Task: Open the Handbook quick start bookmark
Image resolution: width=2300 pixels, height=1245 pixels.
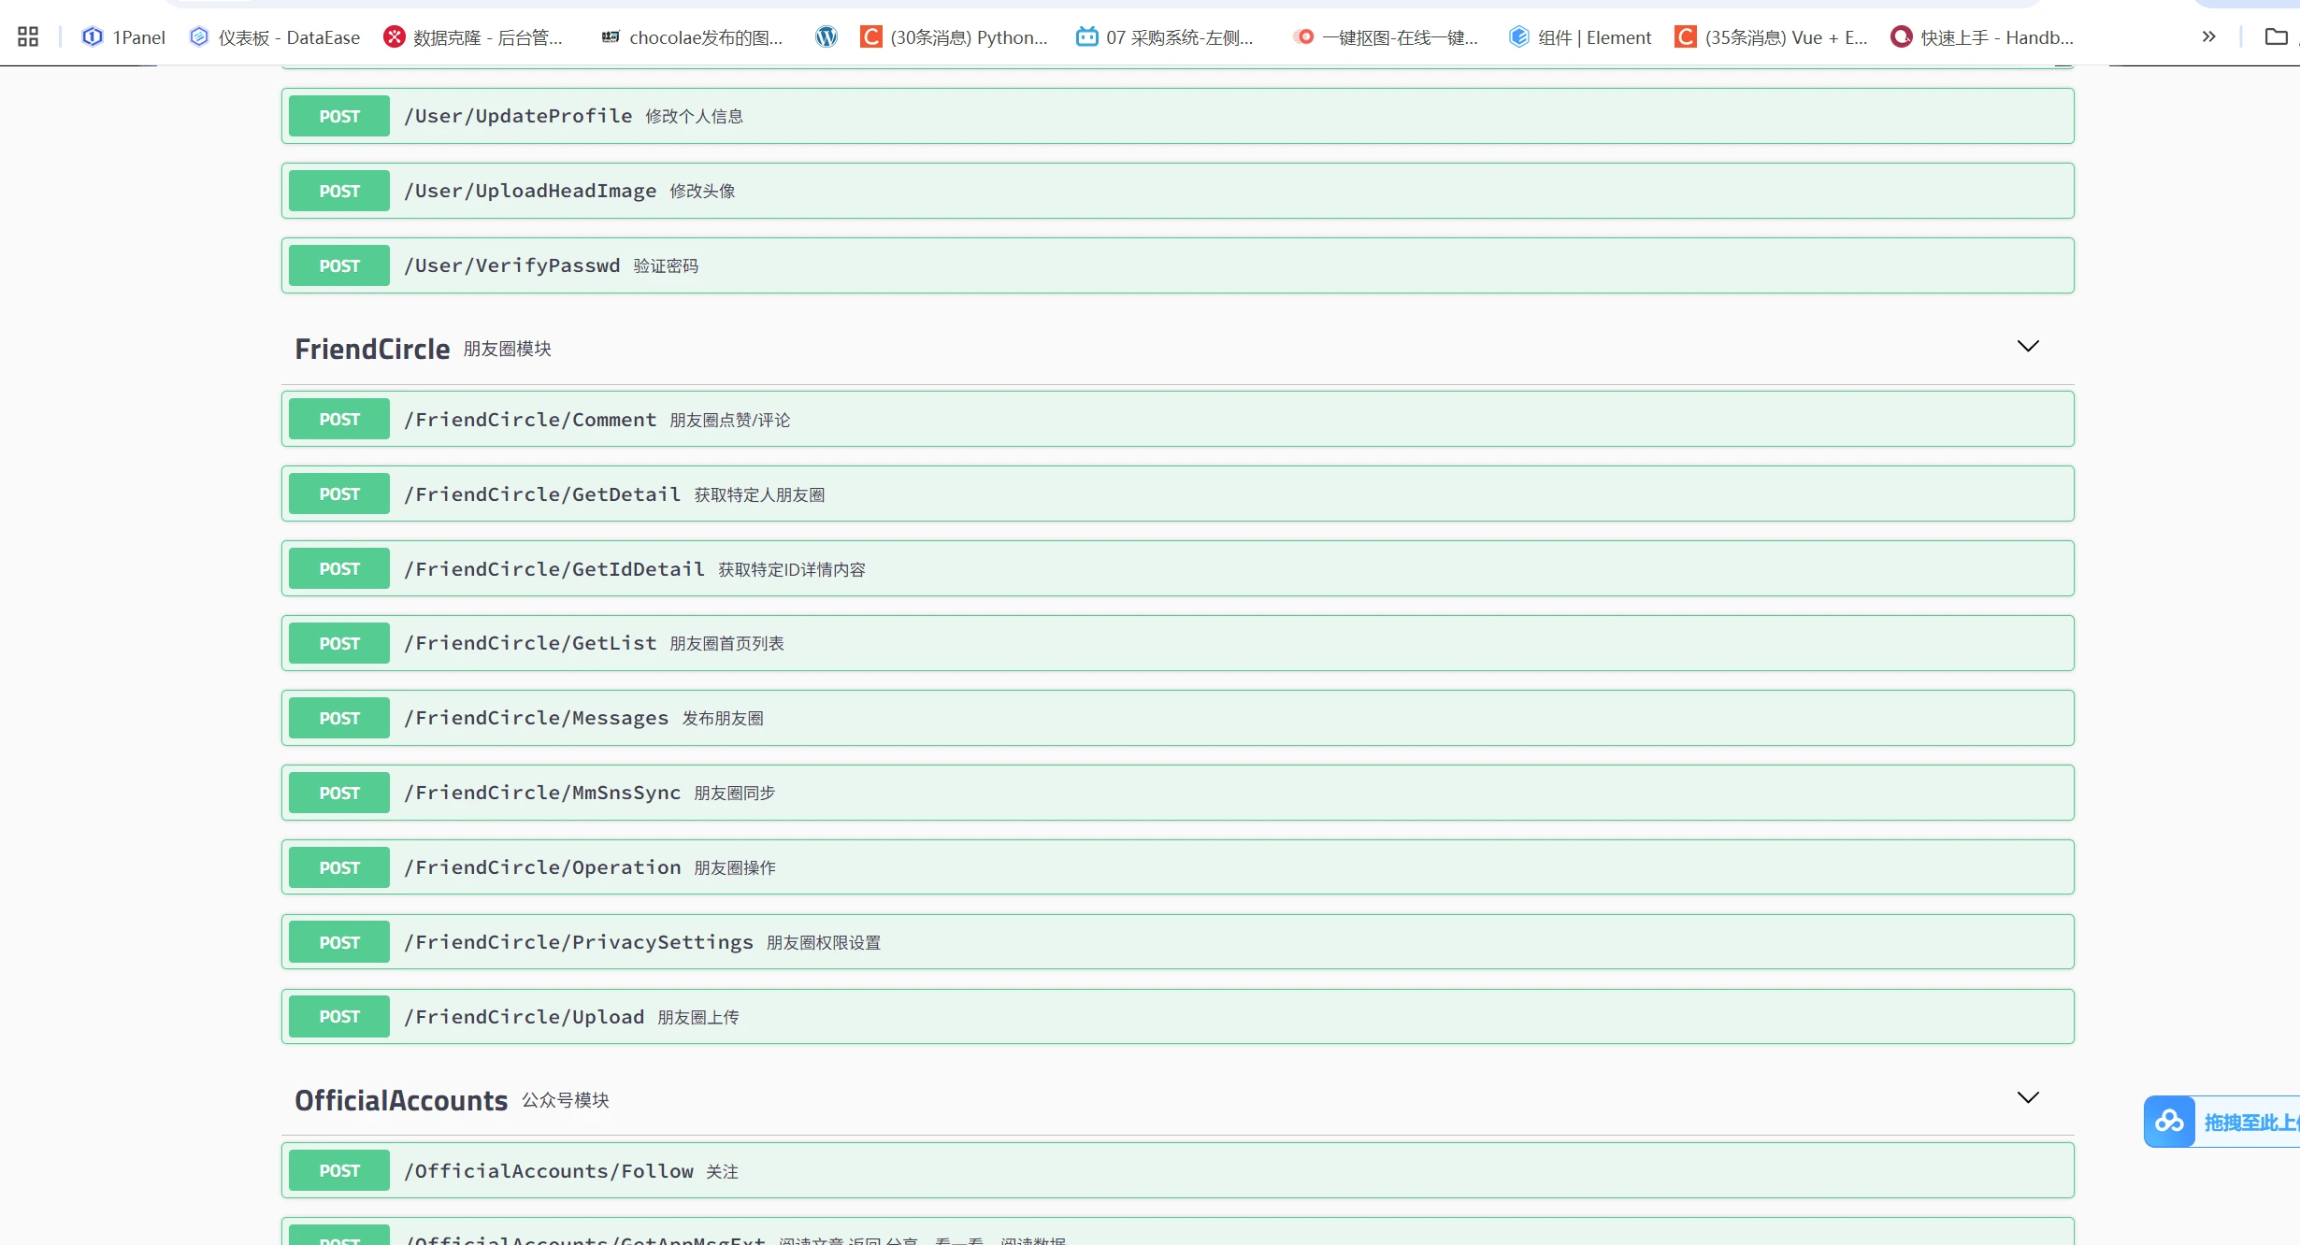Action: pos(1982,37)
